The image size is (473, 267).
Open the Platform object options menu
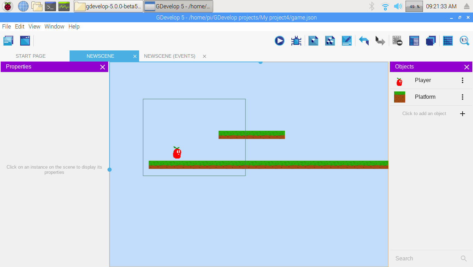[463, 97]
